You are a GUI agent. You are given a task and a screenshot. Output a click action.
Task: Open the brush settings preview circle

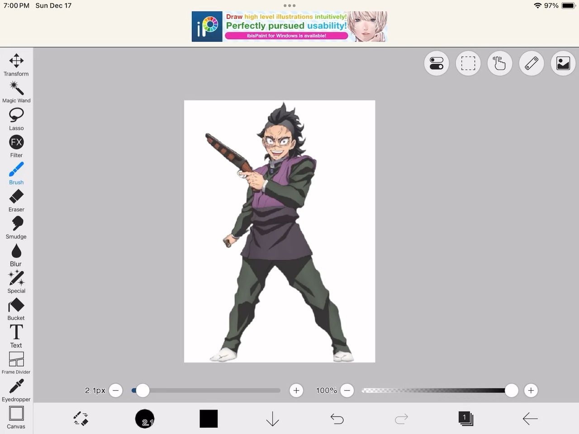tap(145, 419)
